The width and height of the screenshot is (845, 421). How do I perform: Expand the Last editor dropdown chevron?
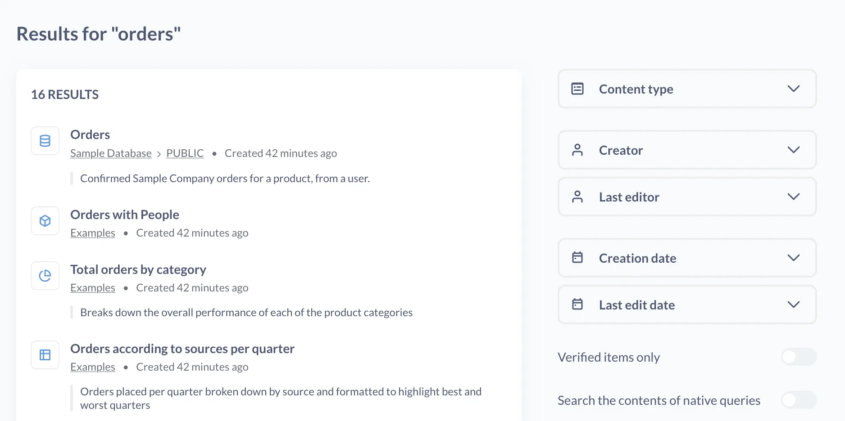click(x=793, y=197)
